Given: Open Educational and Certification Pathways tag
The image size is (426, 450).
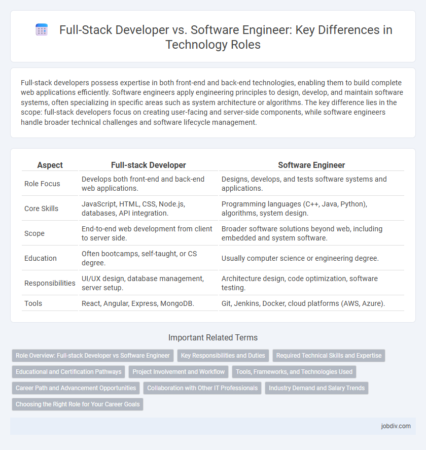Looking at the screenshot, I should 68,372.
